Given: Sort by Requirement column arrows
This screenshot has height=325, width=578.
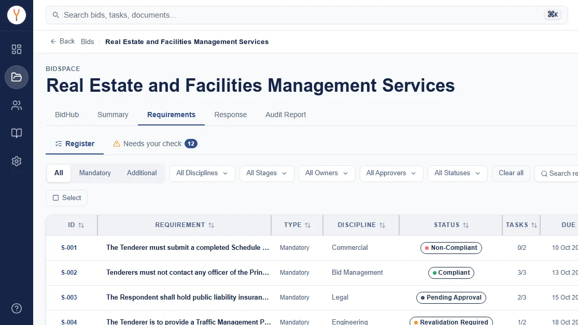Looking at the screenshot, I should point(211,225).
